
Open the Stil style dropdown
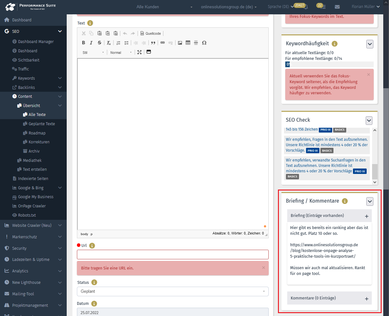point(93,53)
